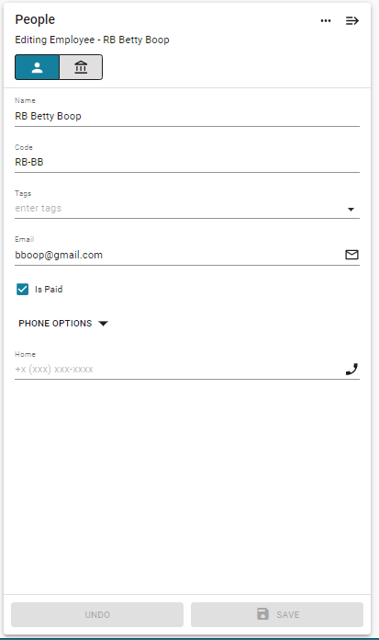Click the collapse panel arrow icon
The image size is (379, 640).
pyautogui.click(x=352, y=20)
